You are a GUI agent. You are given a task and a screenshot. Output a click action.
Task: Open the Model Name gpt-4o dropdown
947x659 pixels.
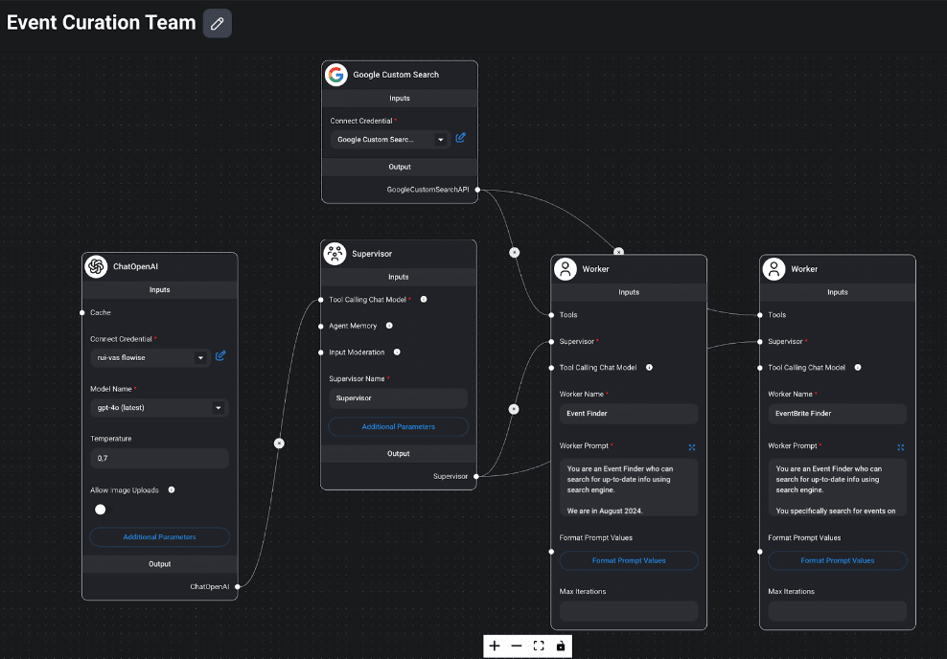tap(159, 408)
